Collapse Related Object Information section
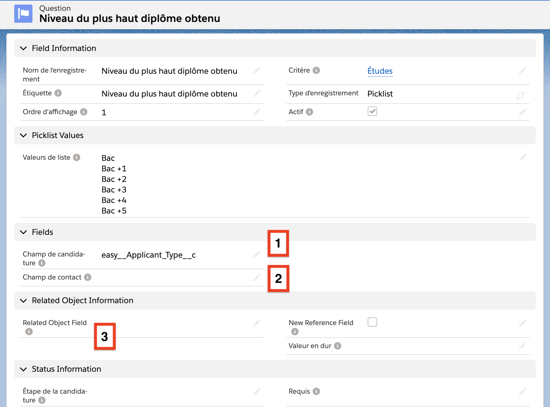Viewport: 550px width, 407px height. coord(24,301)
